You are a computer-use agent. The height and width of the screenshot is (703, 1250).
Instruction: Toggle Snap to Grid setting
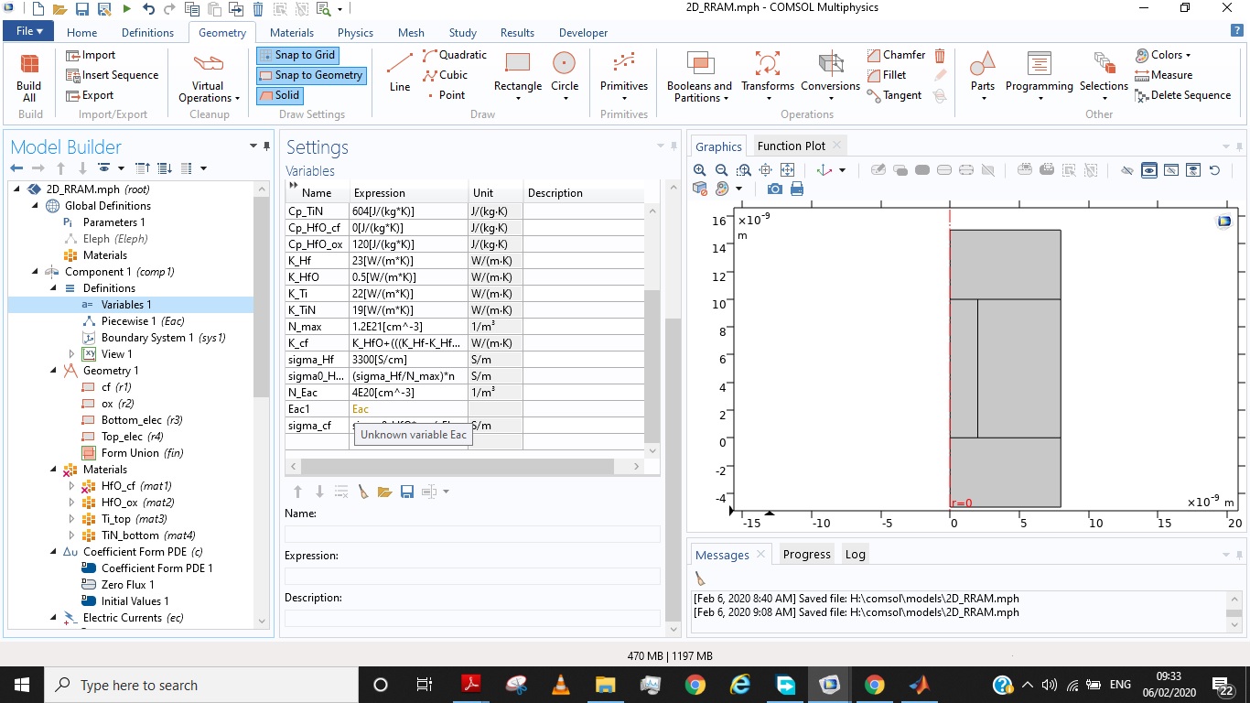tap(296, 55)
